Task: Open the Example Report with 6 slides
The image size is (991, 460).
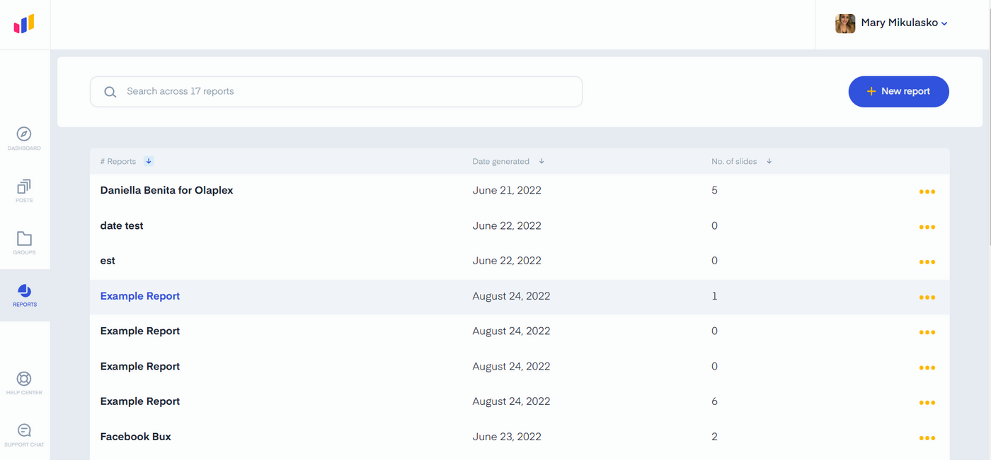Action: coord(140,401)
